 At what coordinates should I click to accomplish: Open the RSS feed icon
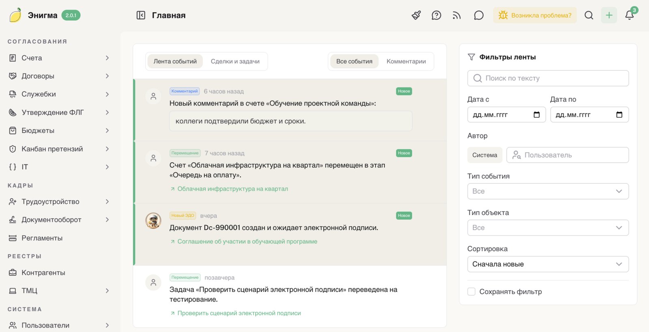(457, 15)
